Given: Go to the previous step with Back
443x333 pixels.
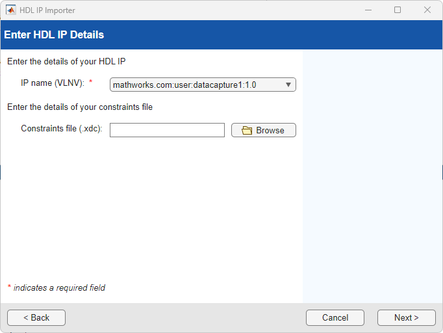Looking at the screenshot, I should pos(36,317).
